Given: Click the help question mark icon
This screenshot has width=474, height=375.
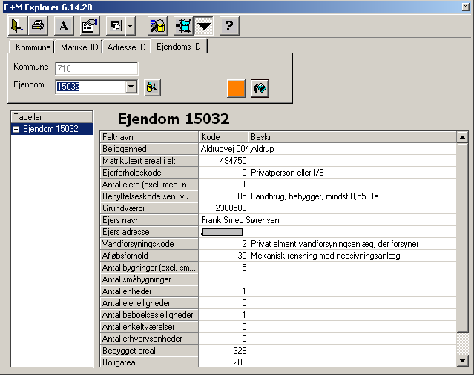Looking at the screenshot, I should 229,27.
